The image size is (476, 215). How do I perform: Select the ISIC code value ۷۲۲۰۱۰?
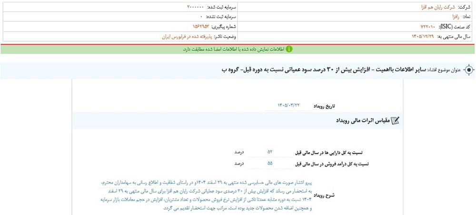(427, 27)
